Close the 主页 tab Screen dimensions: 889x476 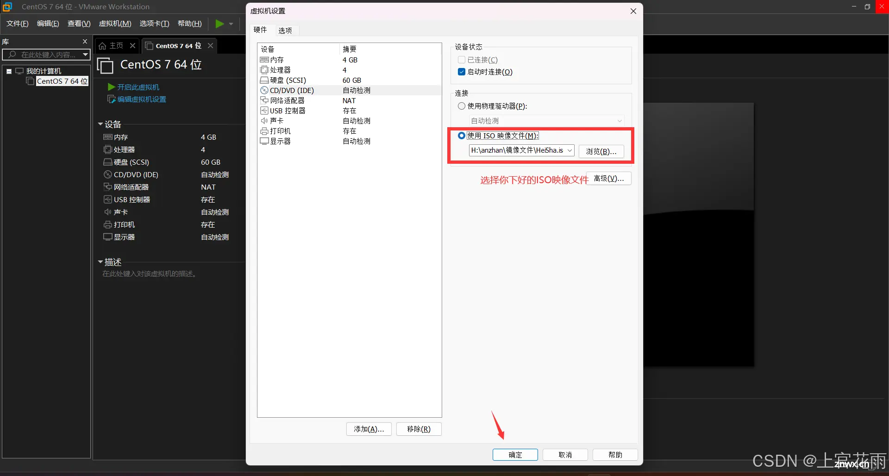pyautogui.click(x=132, y=45)
